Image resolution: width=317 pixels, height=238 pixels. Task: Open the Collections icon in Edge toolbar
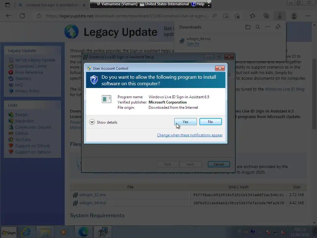[x=266, y=16]
